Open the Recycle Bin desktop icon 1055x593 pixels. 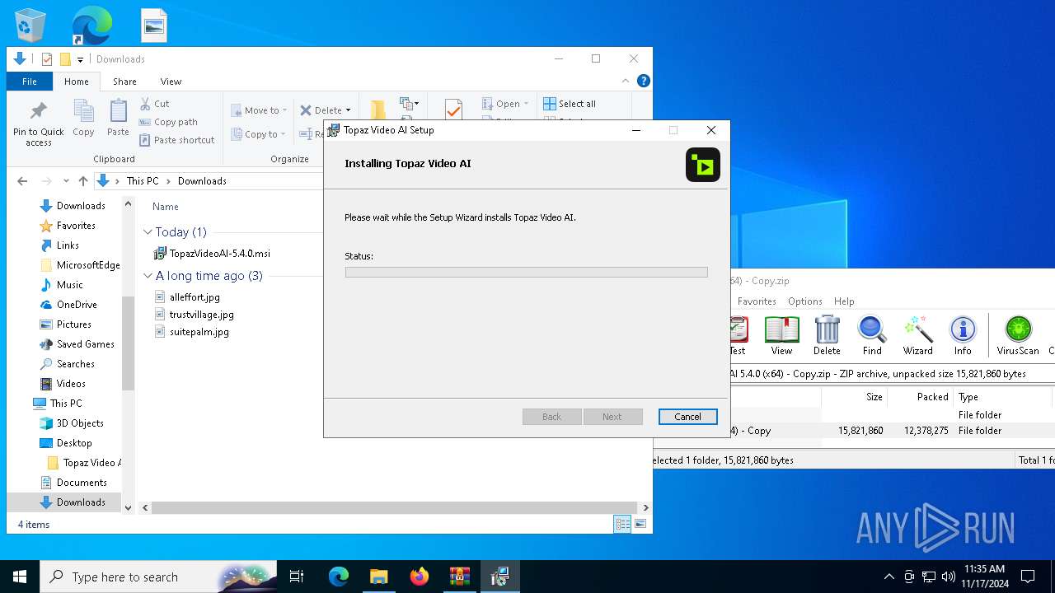click(x=31, y=26)
